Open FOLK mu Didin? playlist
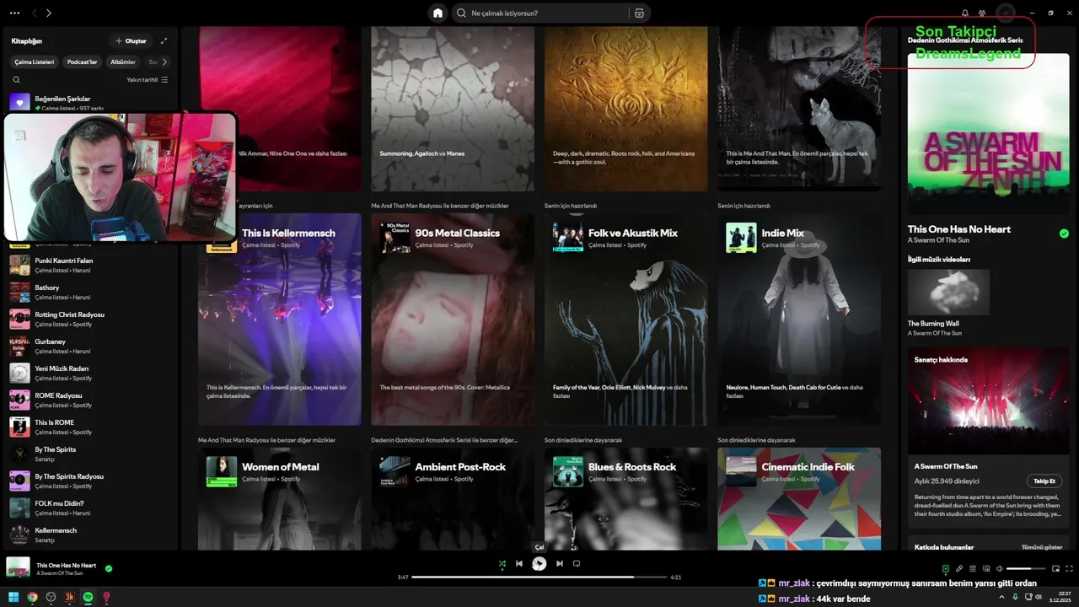Screen dimensions: 1079x607 tap(91, 508)
